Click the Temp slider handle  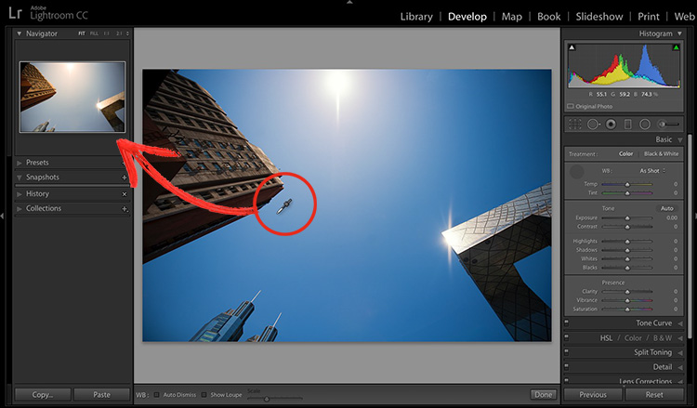[x=627, y=184]
